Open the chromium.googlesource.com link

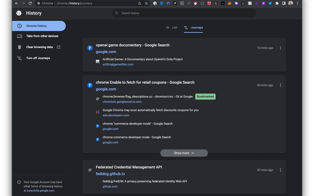122,102
